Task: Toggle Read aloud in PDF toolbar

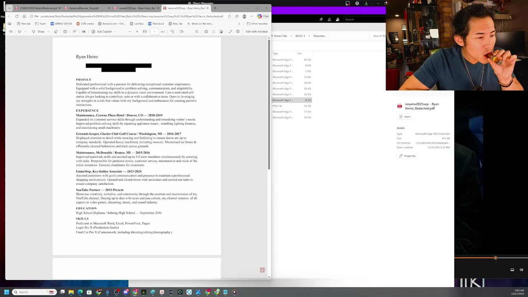Action: coord(74,31)
